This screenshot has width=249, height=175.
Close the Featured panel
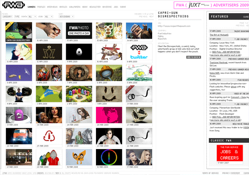coord(246,17)
